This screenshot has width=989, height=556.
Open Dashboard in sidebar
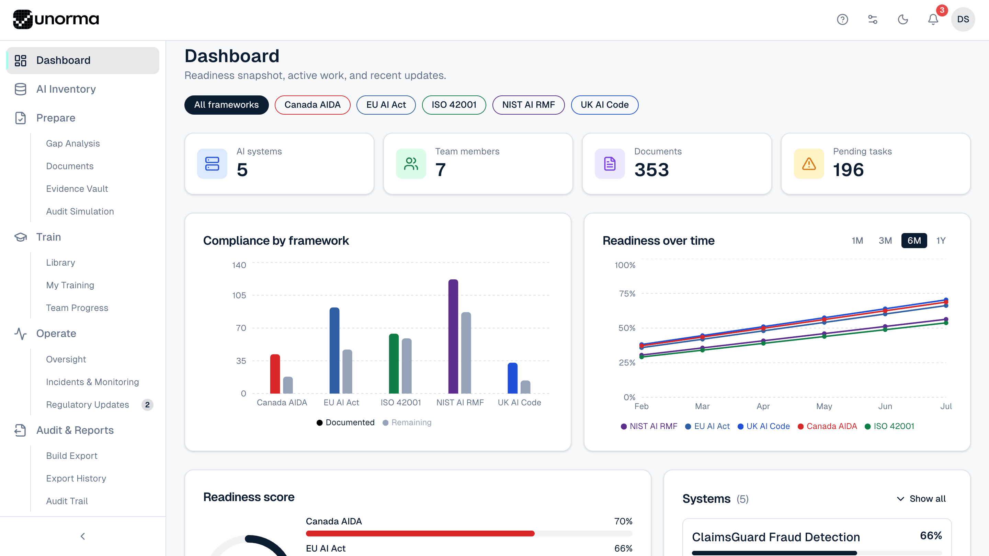(x=83, y=60)
